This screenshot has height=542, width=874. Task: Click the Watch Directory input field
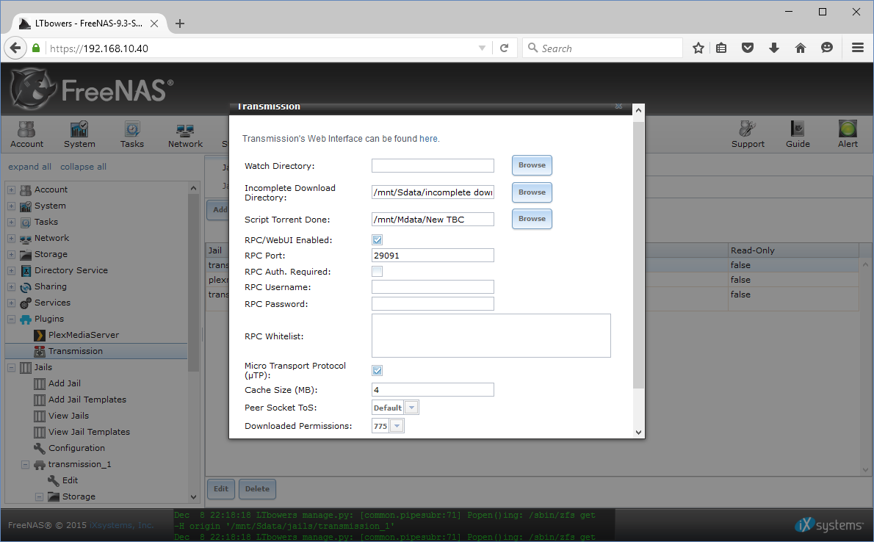click(x=433, y=166)
